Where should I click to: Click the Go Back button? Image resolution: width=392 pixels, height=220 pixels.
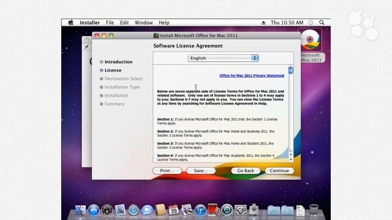pos(246,170)
